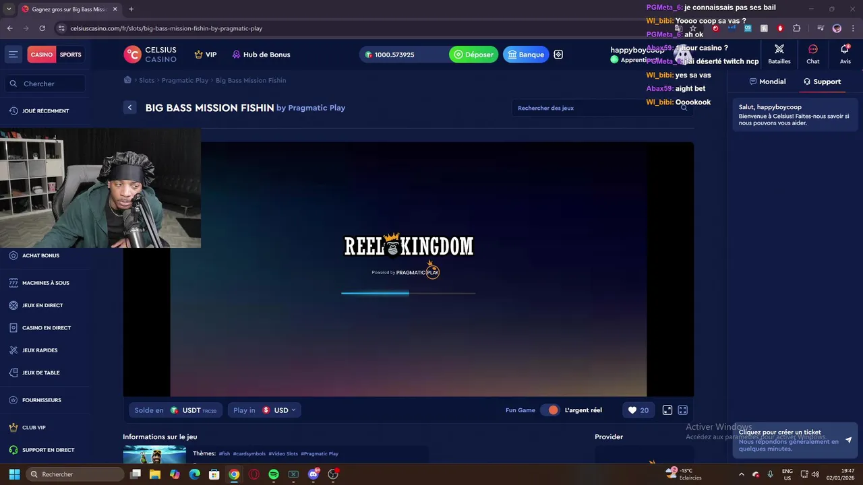Follow the Pragmatic Play breadcrumb link

coord(185,80)
